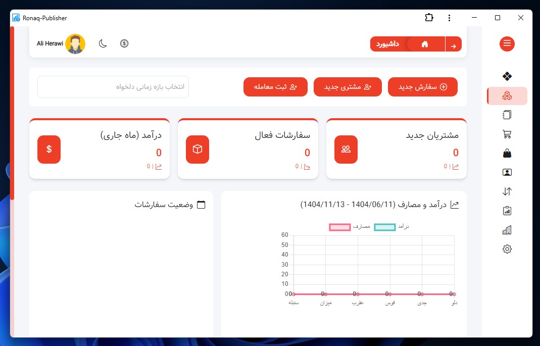
Task: Toggle dark mode with the moon icon
Action: pos(103,44)
